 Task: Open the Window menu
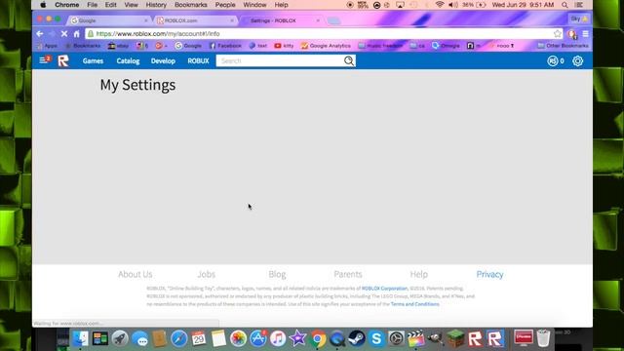tap(254, 5)
